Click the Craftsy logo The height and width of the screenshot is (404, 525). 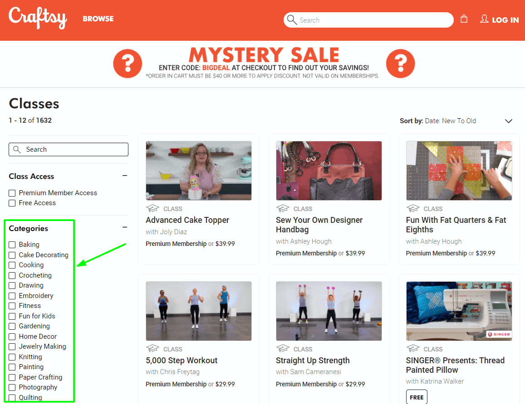click(x=38, y=18)
